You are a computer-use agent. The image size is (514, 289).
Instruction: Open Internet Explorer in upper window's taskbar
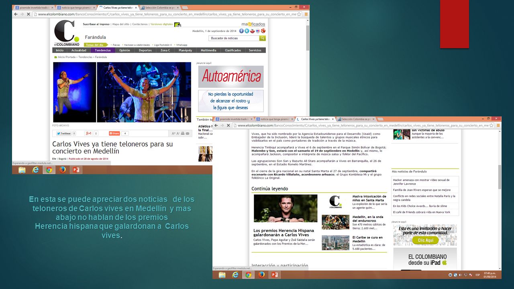pyautogui.click(x=36, y=170)
